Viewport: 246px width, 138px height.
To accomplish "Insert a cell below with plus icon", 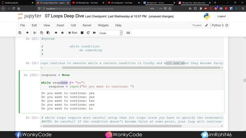I will (27, 33).
